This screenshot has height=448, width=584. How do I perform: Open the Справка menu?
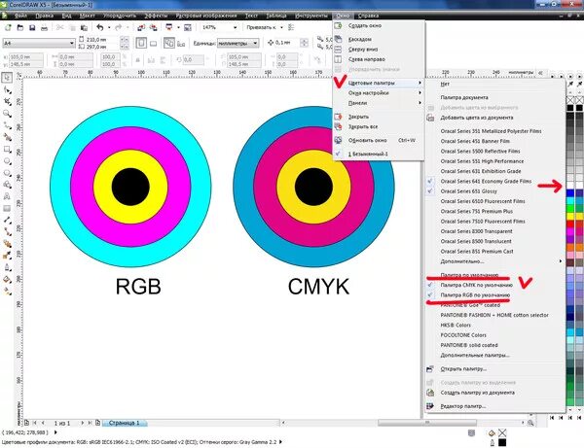368,16
